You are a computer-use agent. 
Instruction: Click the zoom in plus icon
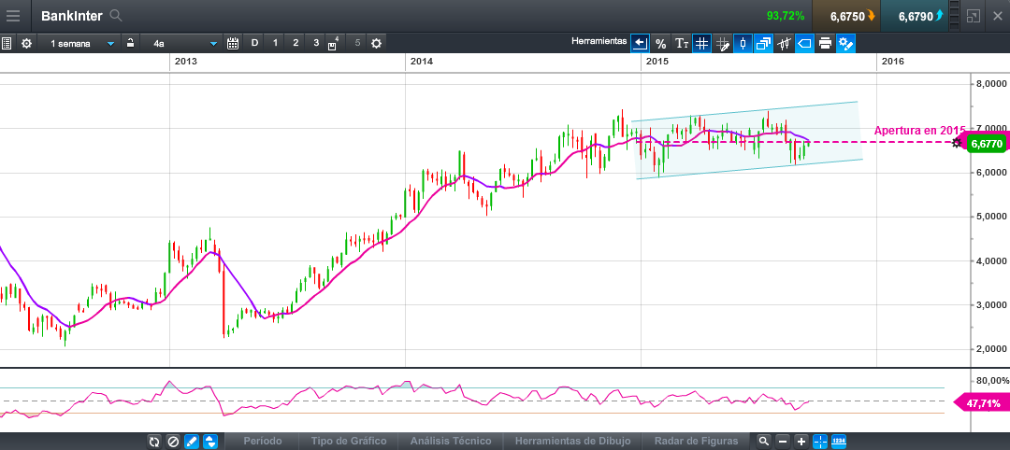coord(801,441)
